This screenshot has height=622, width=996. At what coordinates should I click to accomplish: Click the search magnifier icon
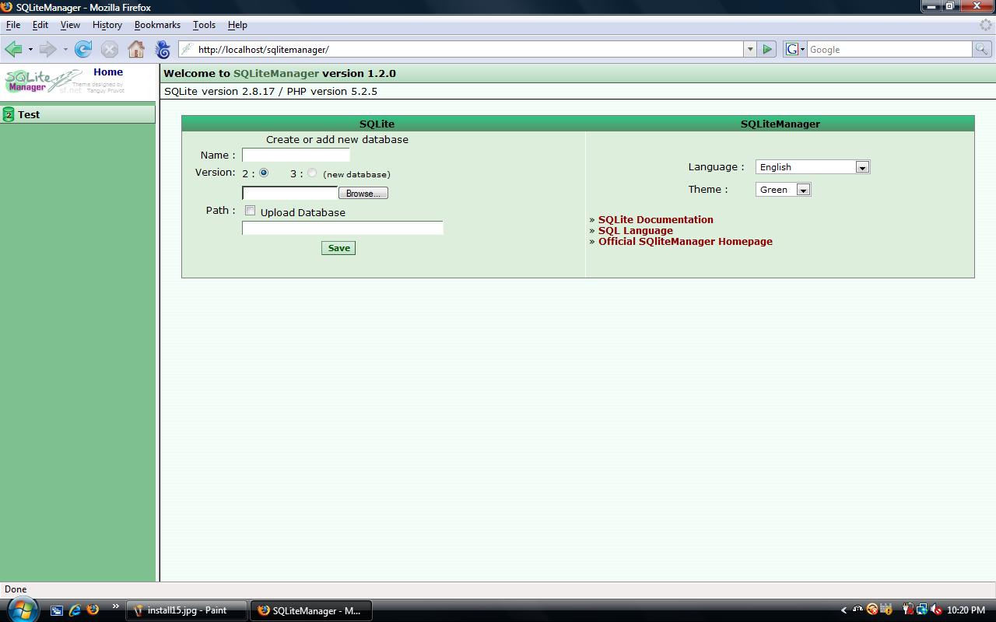tap(982, 49)
